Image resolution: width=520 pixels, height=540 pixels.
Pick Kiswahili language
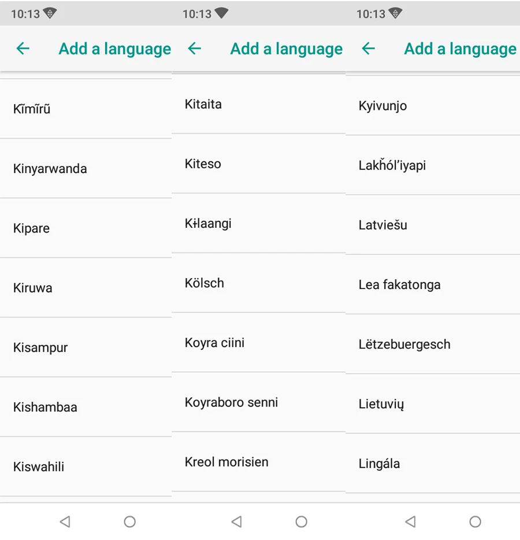(86, 467)
